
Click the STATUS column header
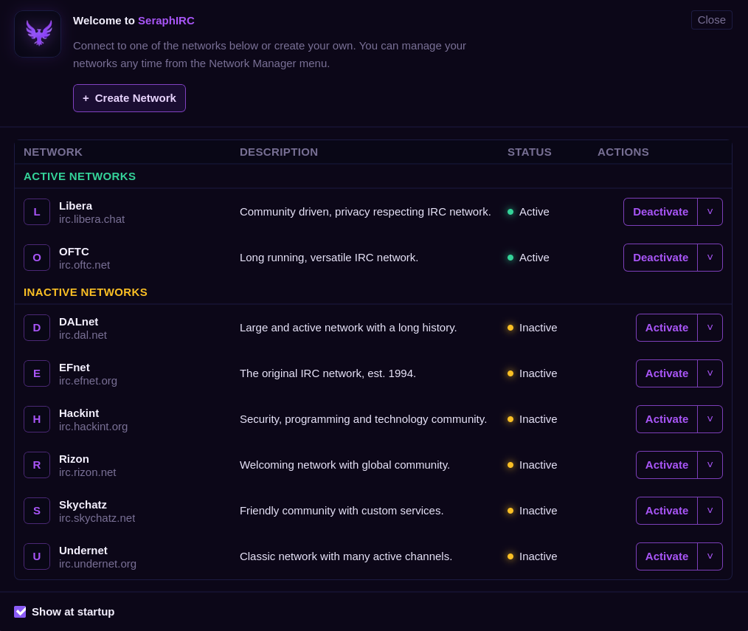[x=529, y=152]
